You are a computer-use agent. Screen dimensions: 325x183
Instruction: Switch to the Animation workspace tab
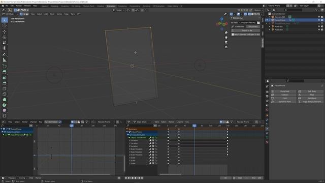111,6
